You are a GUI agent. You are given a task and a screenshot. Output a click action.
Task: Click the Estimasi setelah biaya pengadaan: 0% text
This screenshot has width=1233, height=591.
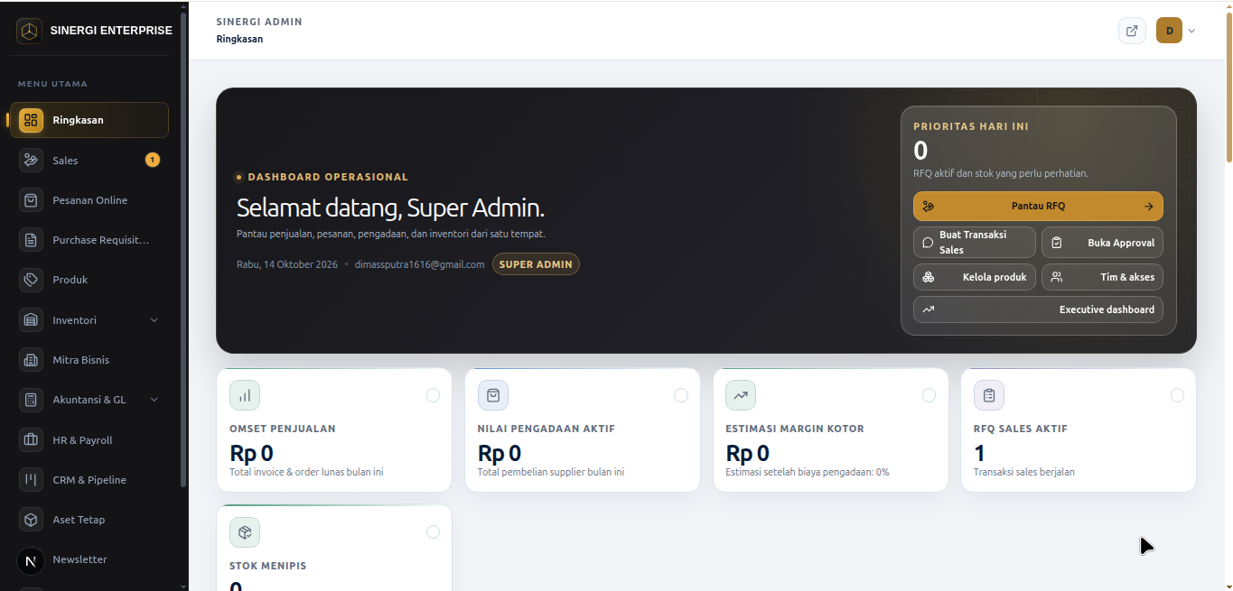click(x=808, y=472)
